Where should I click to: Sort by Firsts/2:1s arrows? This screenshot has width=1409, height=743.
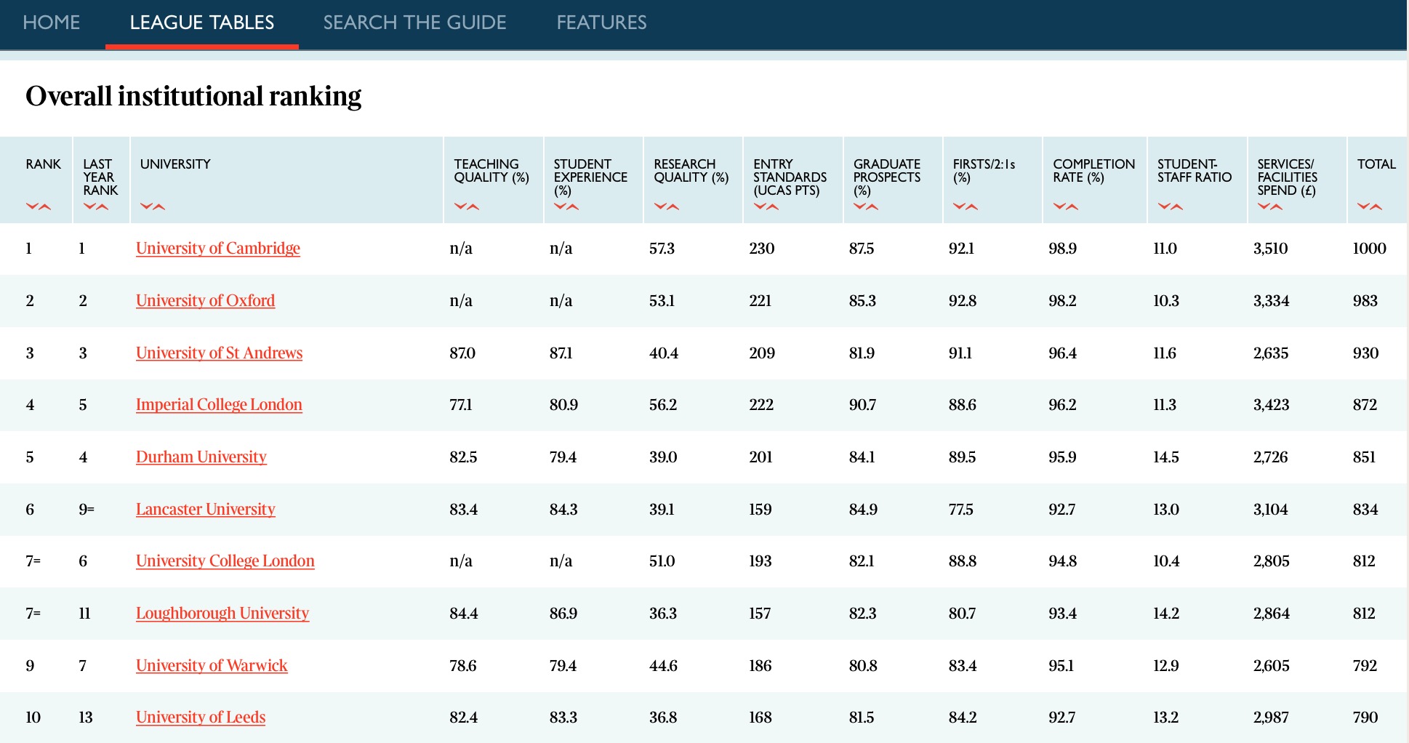(966, 206)
